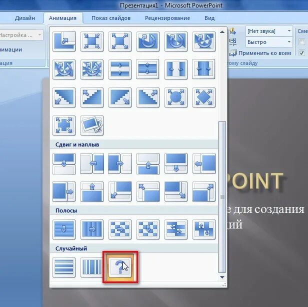This screenshot has height=307, width=308.
Task: Choose the two-spoke Wheel transition
Action: point(176,41)
